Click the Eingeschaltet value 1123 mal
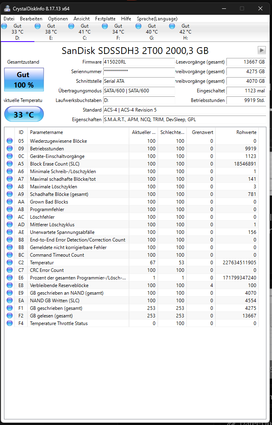Viewport: 272px width, 425px height. [x=246, y=91]
